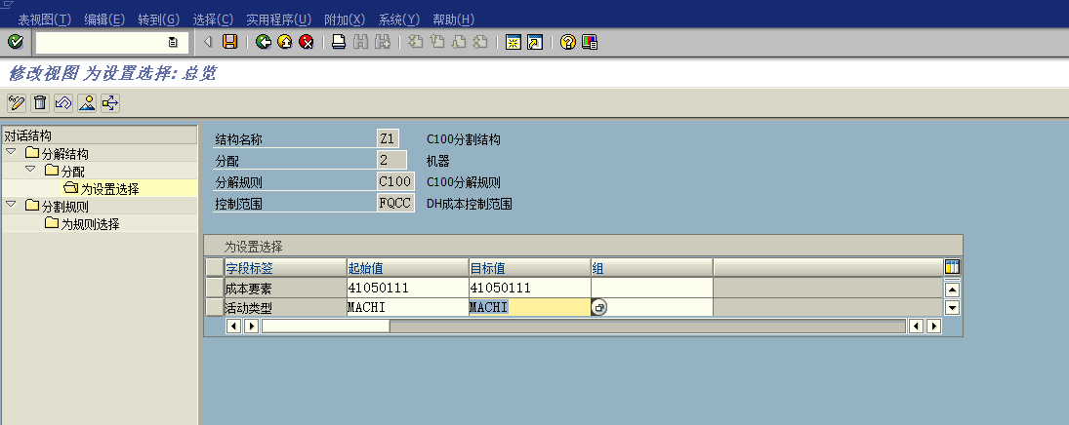Open the 帮助(H) menu
The width and height of the screenshot is (1069, 425).
click(x=453, y=19)
